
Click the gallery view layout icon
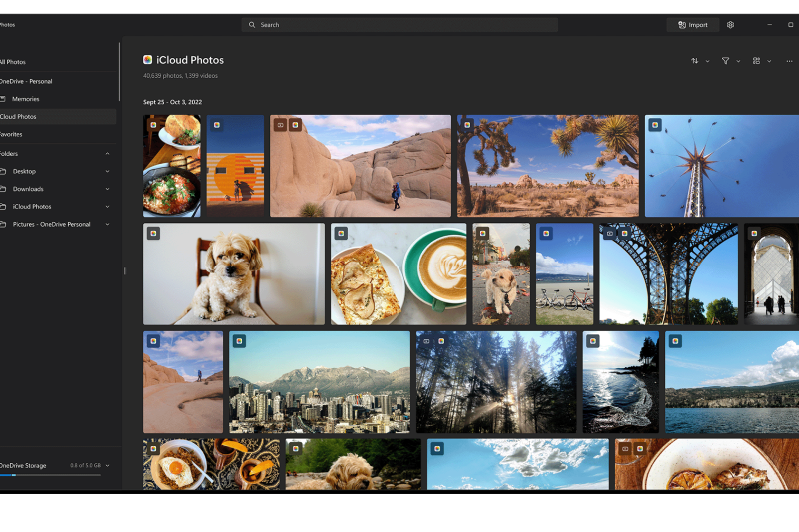[756, 61]
